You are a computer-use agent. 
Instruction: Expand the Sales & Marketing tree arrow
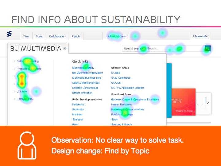(14, 61)
